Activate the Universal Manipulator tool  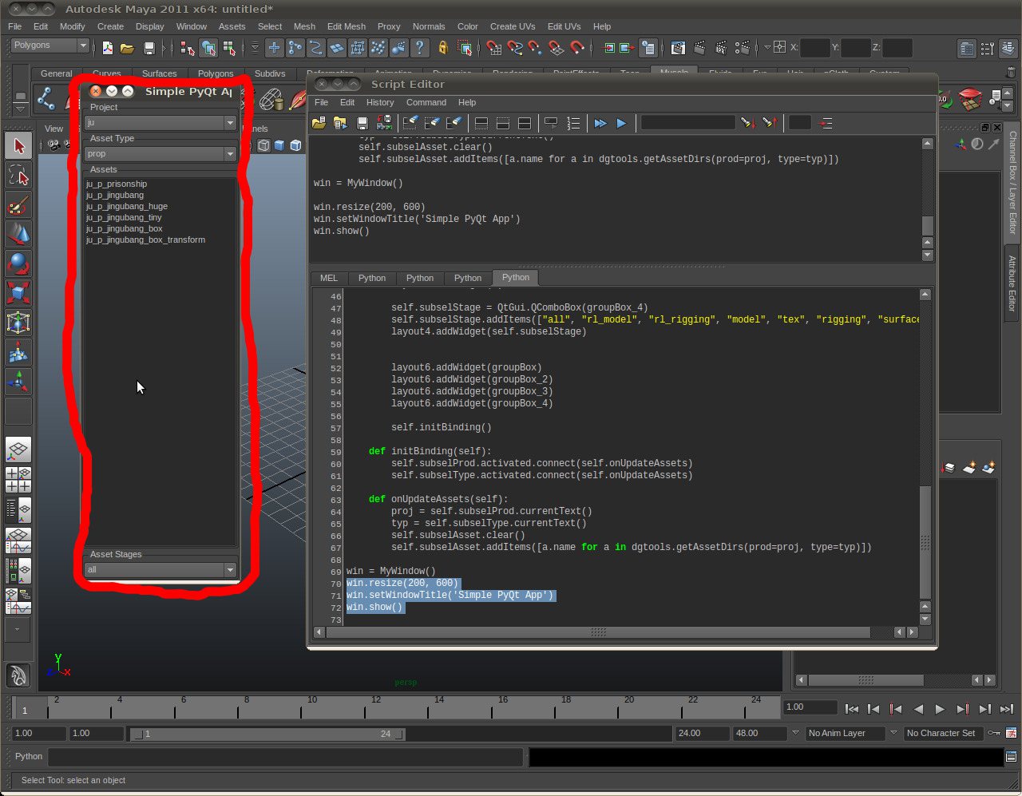(18, 323)
